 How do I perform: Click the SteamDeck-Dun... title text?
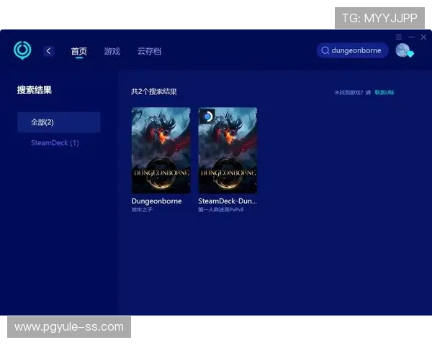coord(227,201)
